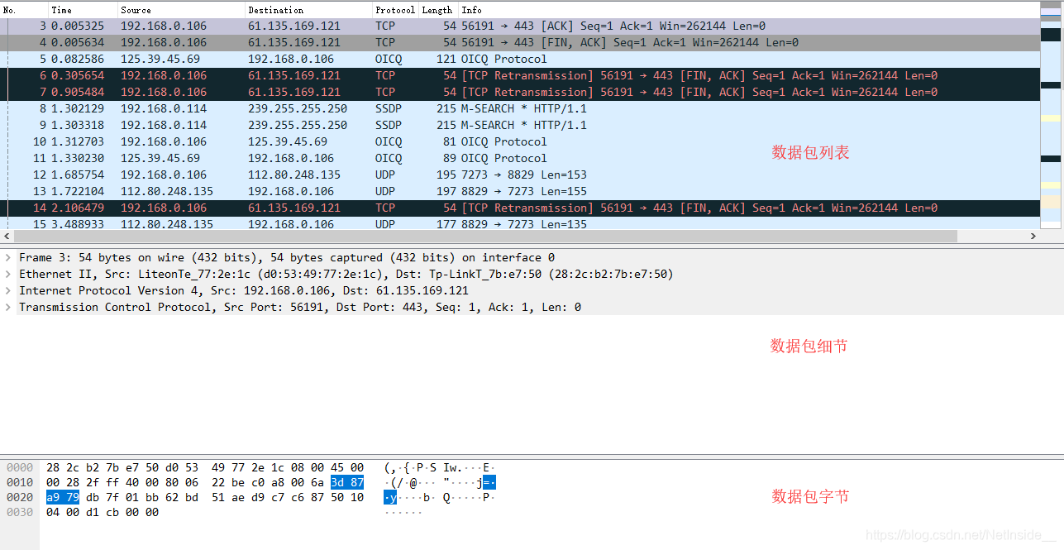Click highlighted hex bytes a9 79

click(x=63, y=498)
